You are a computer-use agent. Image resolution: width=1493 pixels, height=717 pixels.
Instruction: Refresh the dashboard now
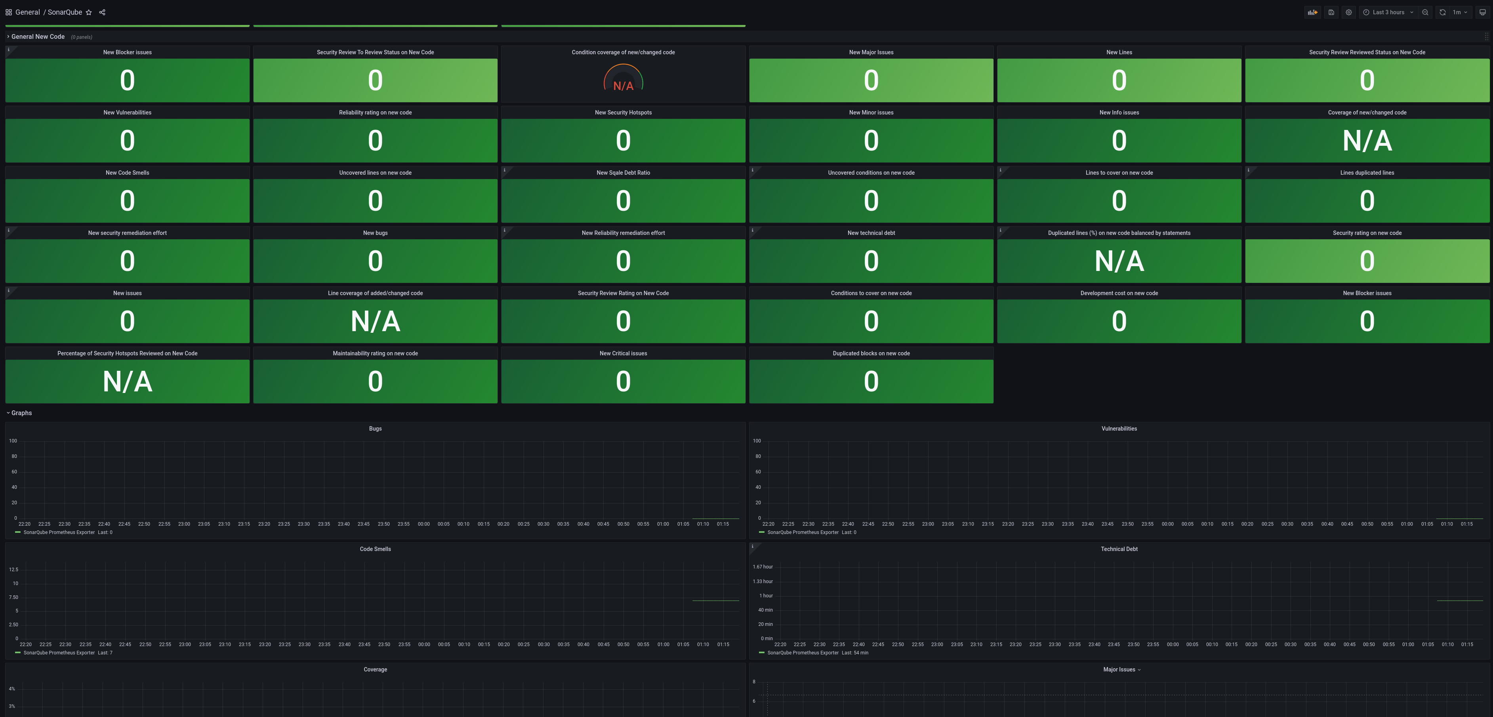[1443, 12]
